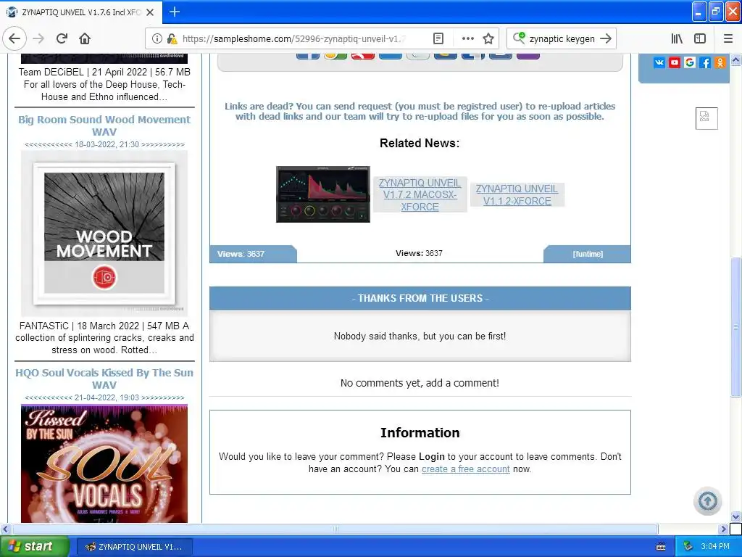Click the broken image placeholder in sidebar
The image size is (742, 557).
tap(706, 118)
